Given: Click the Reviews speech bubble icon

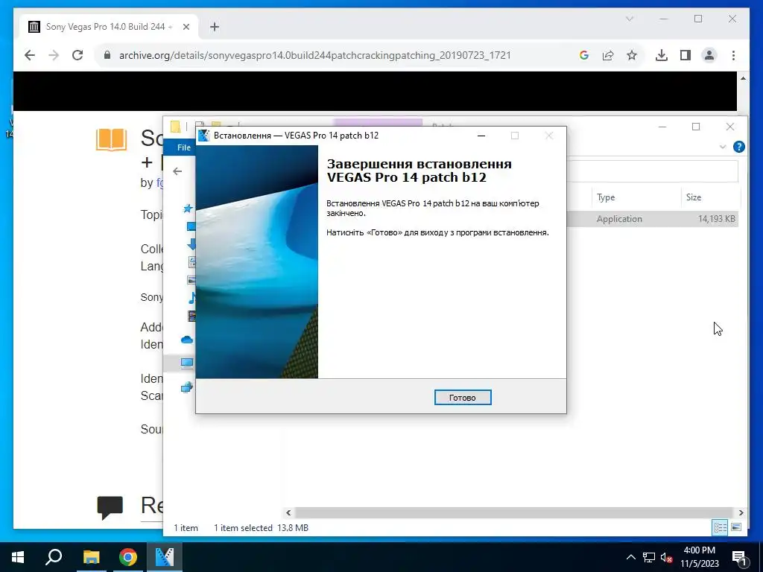Looking at the screenshot, I should click(110, 508).
